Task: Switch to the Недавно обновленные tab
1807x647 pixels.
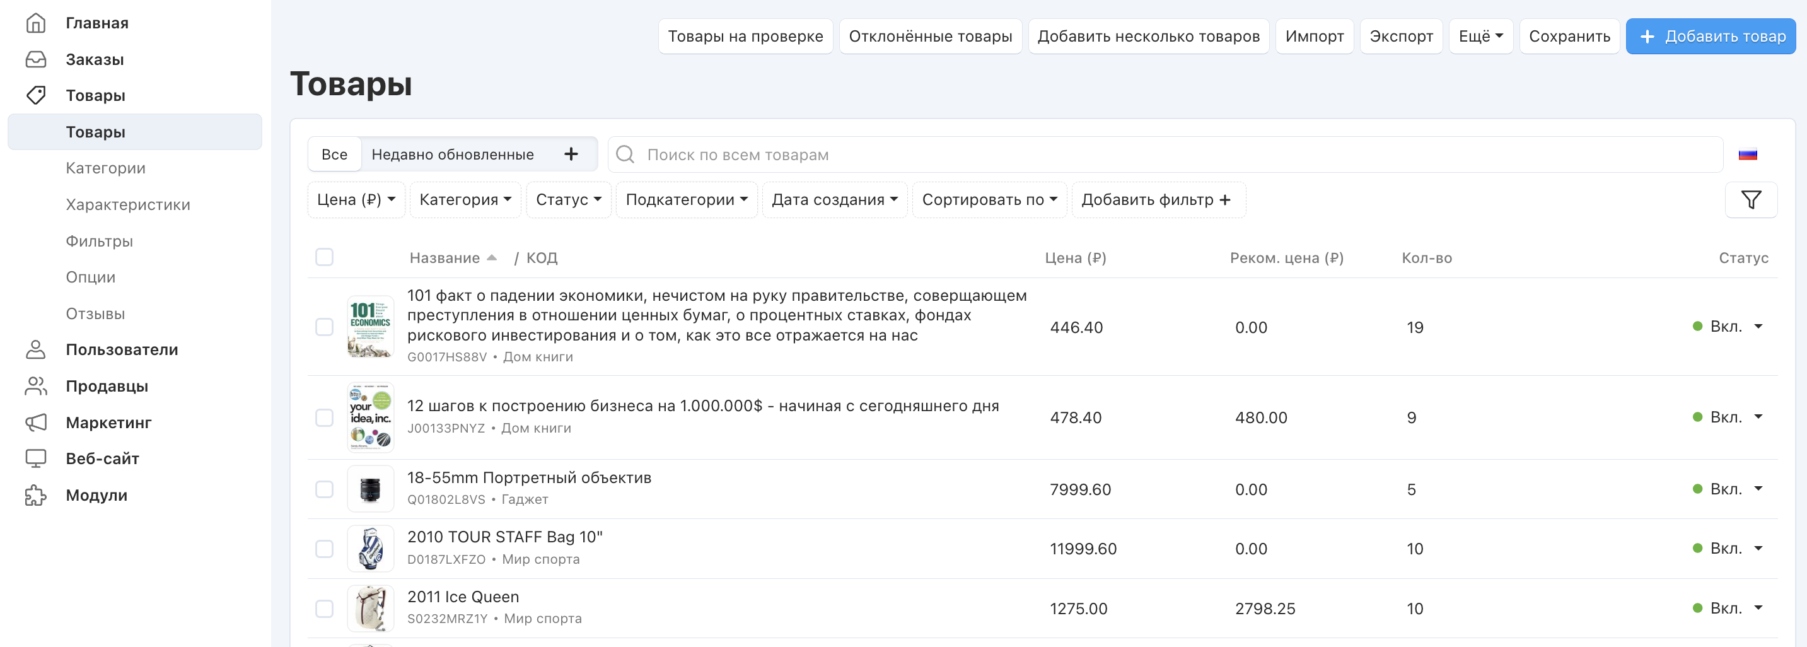Action: tap(453, 154)
